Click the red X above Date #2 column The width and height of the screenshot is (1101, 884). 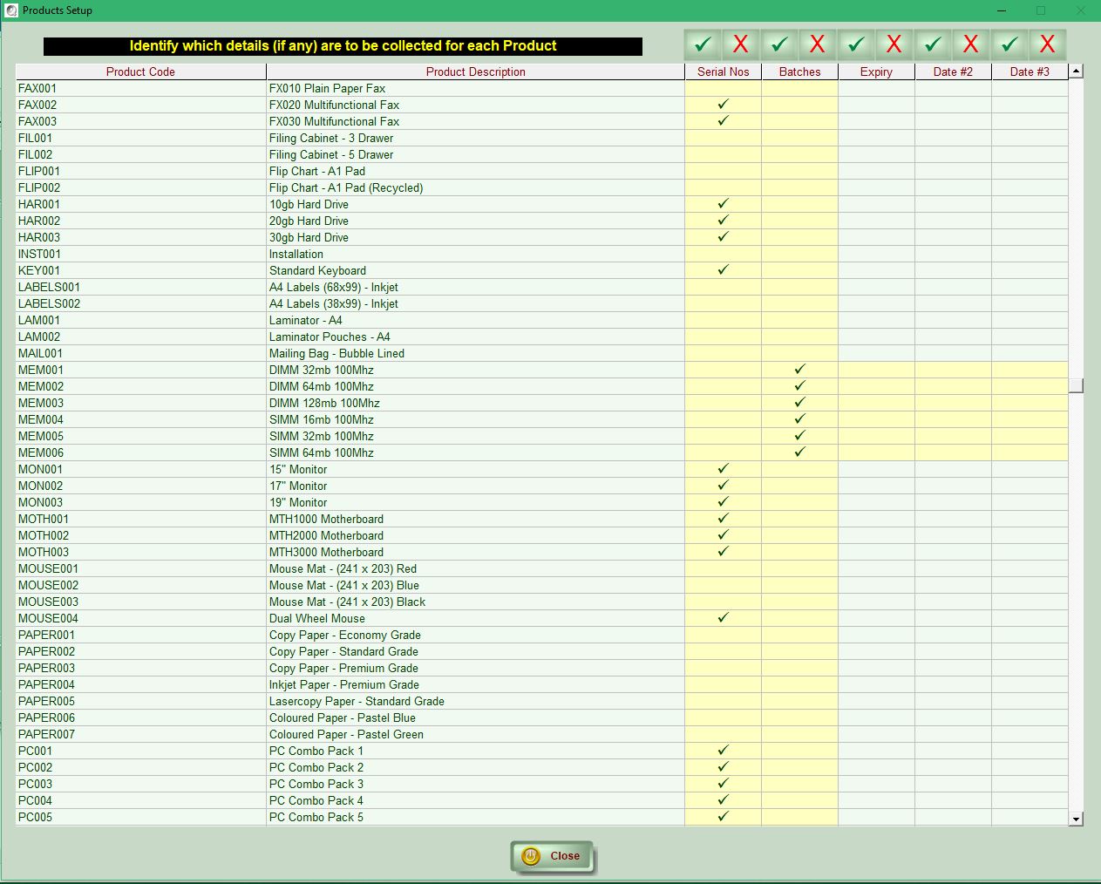(x=971, y=44)
